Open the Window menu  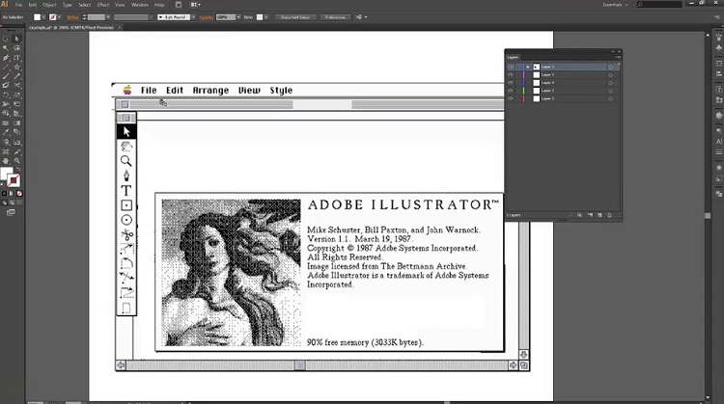click(140, 5)
